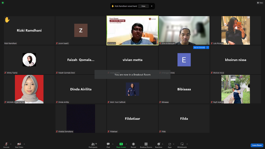The image size is (265, 149).
Task: Select Bibiaaaa's tile
Action: coord(184,89)
